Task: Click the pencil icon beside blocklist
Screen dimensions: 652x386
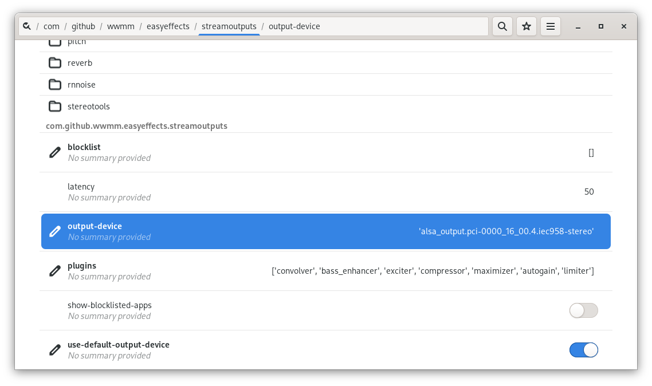Action: [55, 152]
